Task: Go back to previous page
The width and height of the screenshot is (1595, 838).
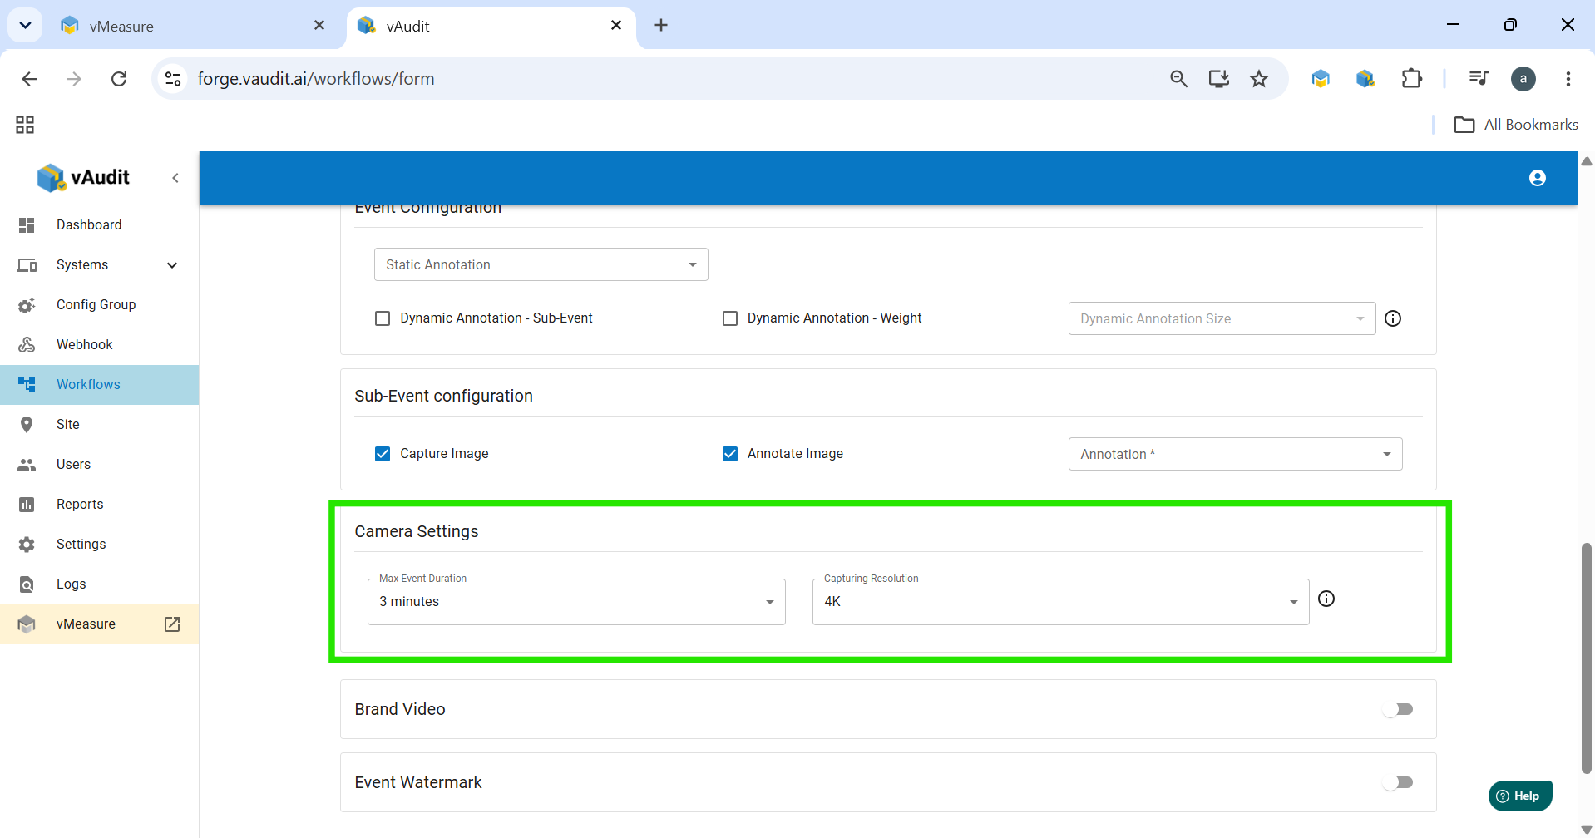Action: click(29, 79)
